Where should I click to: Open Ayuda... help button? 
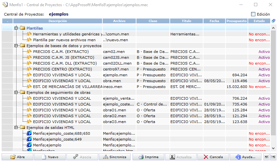(x=245, y=157)
